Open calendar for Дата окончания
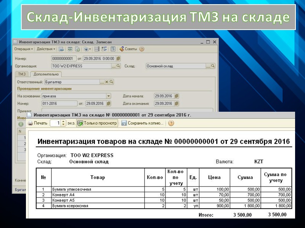This screenshot has height=228, width=305. [x=177, y=103]
